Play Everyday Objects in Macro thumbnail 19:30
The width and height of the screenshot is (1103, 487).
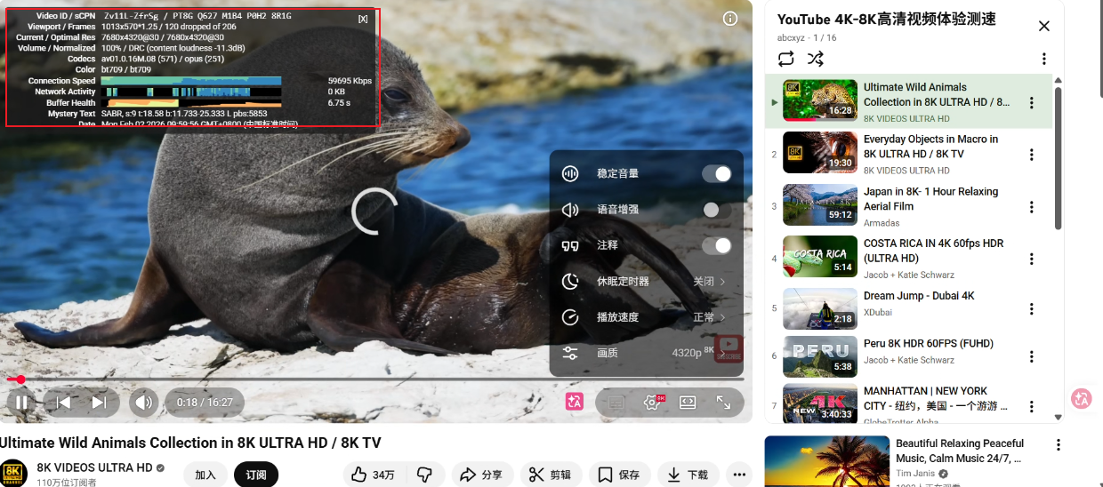(819, 152)
